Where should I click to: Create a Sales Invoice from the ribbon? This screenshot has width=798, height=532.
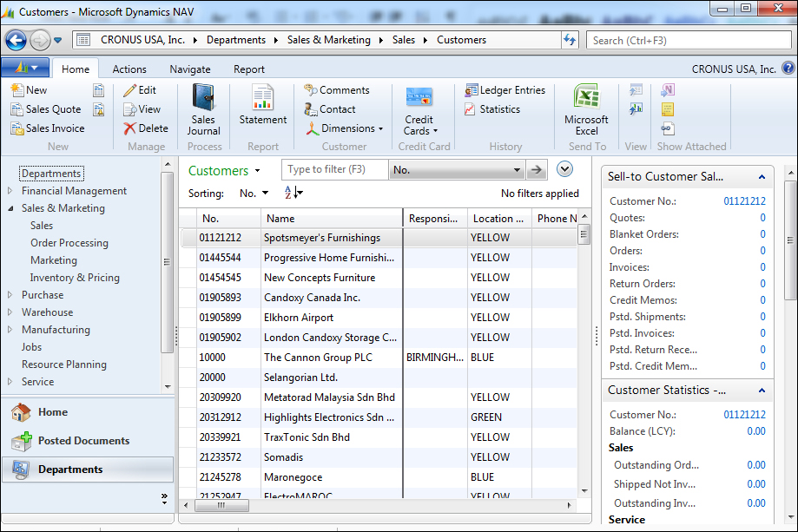pyautogui.click(x=48, y=128)
